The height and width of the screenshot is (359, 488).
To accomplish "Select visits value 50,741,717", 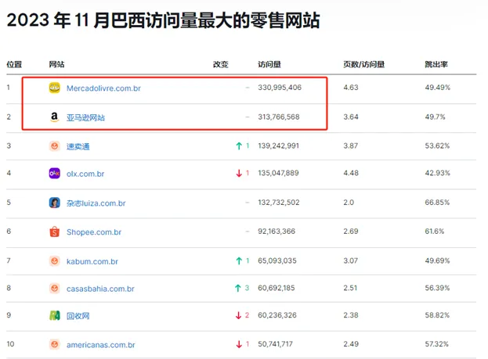I will click(x=275, y=344).
